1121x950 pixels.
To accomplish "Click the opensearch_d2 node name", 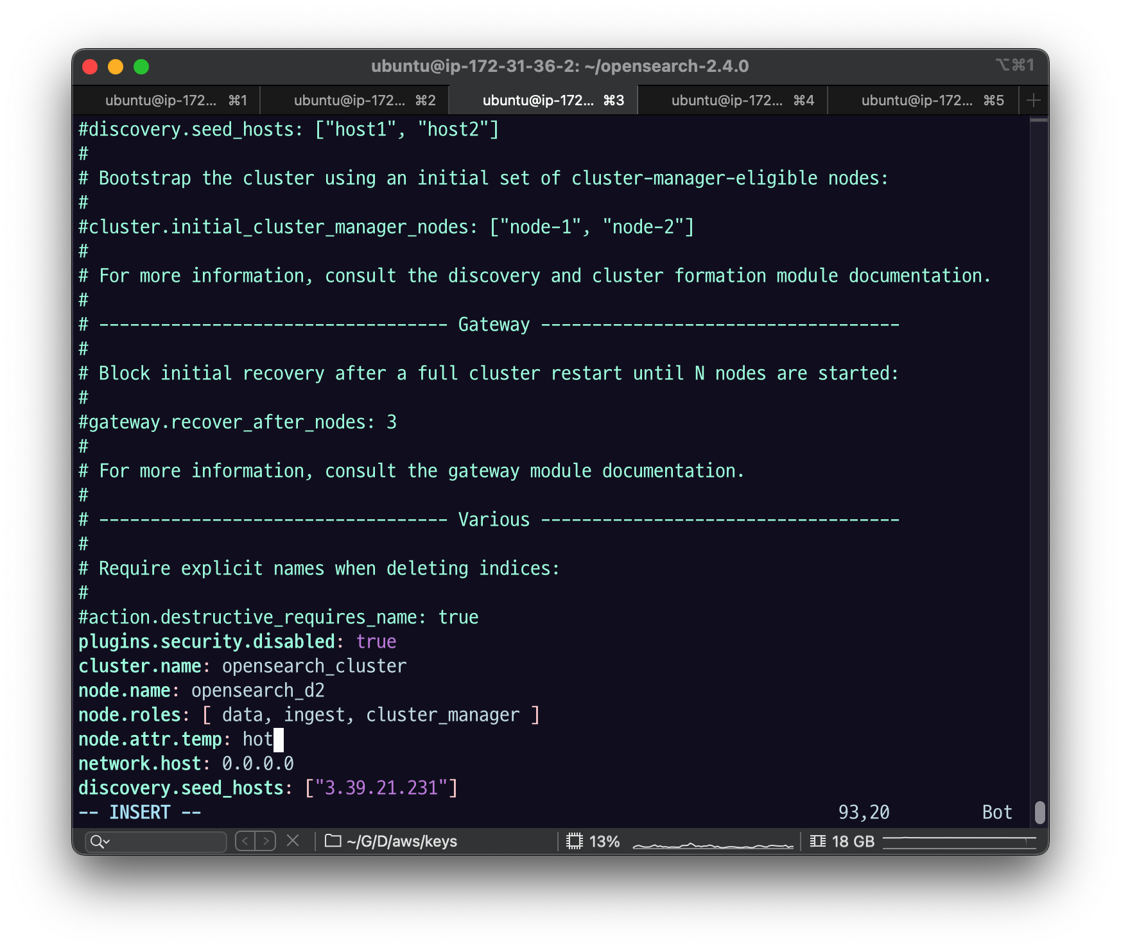I will [x=258, y=691].
